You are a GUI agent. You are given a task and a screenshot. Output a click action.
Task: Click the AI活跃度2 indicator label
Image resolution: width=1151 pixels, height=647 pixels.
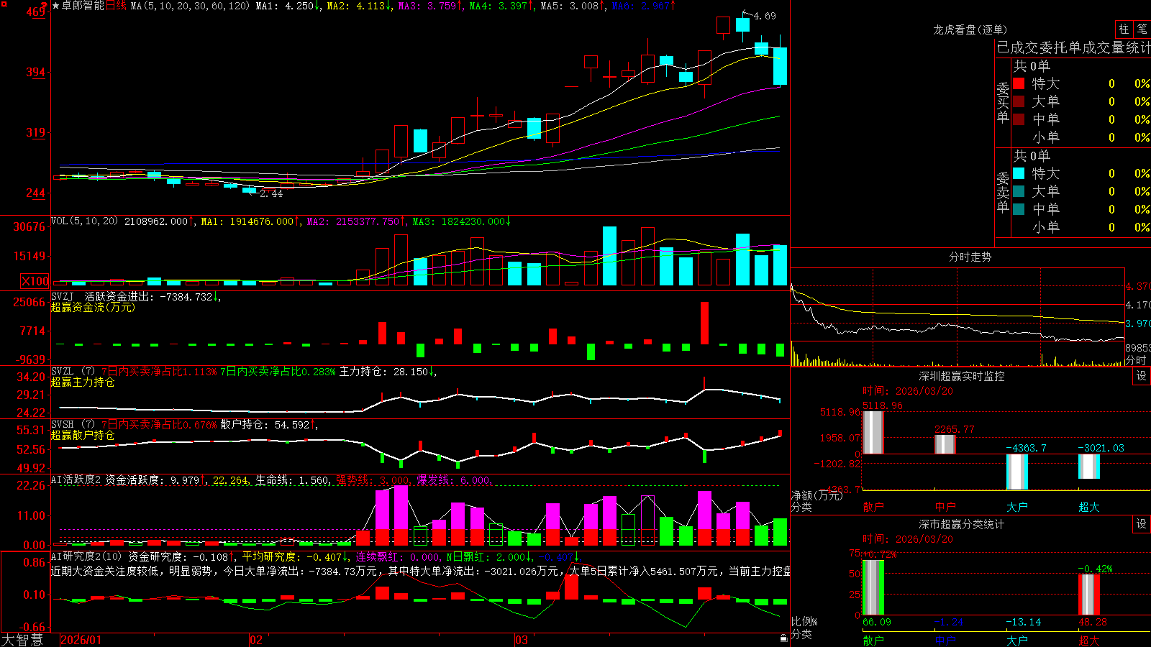(x=76, y=479)
